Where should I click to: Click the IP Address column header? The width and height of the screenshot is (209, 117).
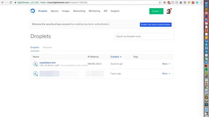(x=93, y=57)
